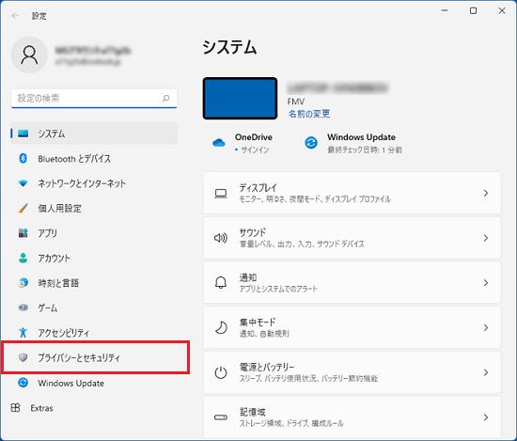The width and height of the screenshot is (517, 441).
Task: Click the 電源とバッテリー power icon
Action: coord(221,372)
